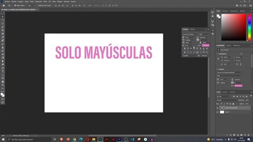Click Capa 0 layer thumbnail
Screen dimensions: 253x142
(x=222, y=112)
